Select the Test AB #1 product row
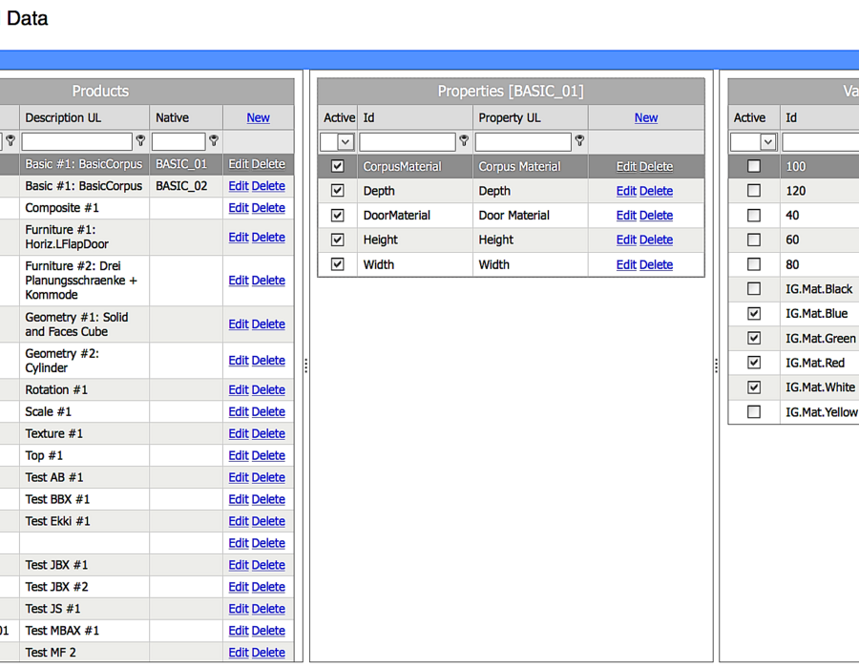Screen dimensions: 859x668 [x=147, y=477]
